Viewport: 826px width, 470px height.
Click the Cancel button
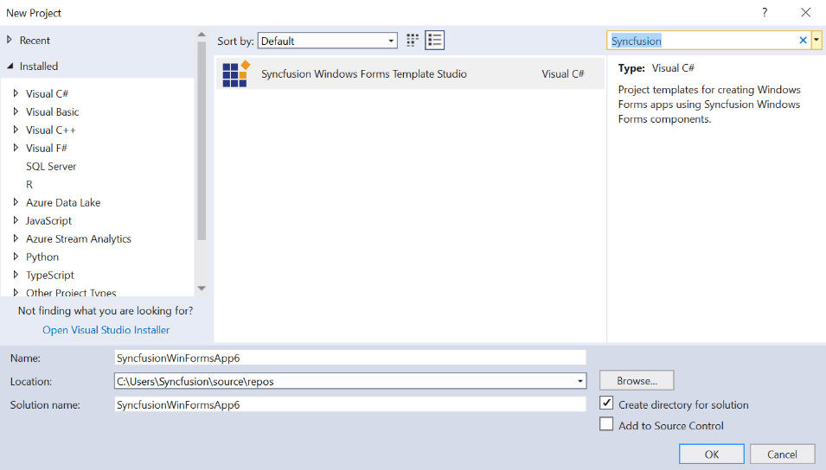click(x=782, y=454)
